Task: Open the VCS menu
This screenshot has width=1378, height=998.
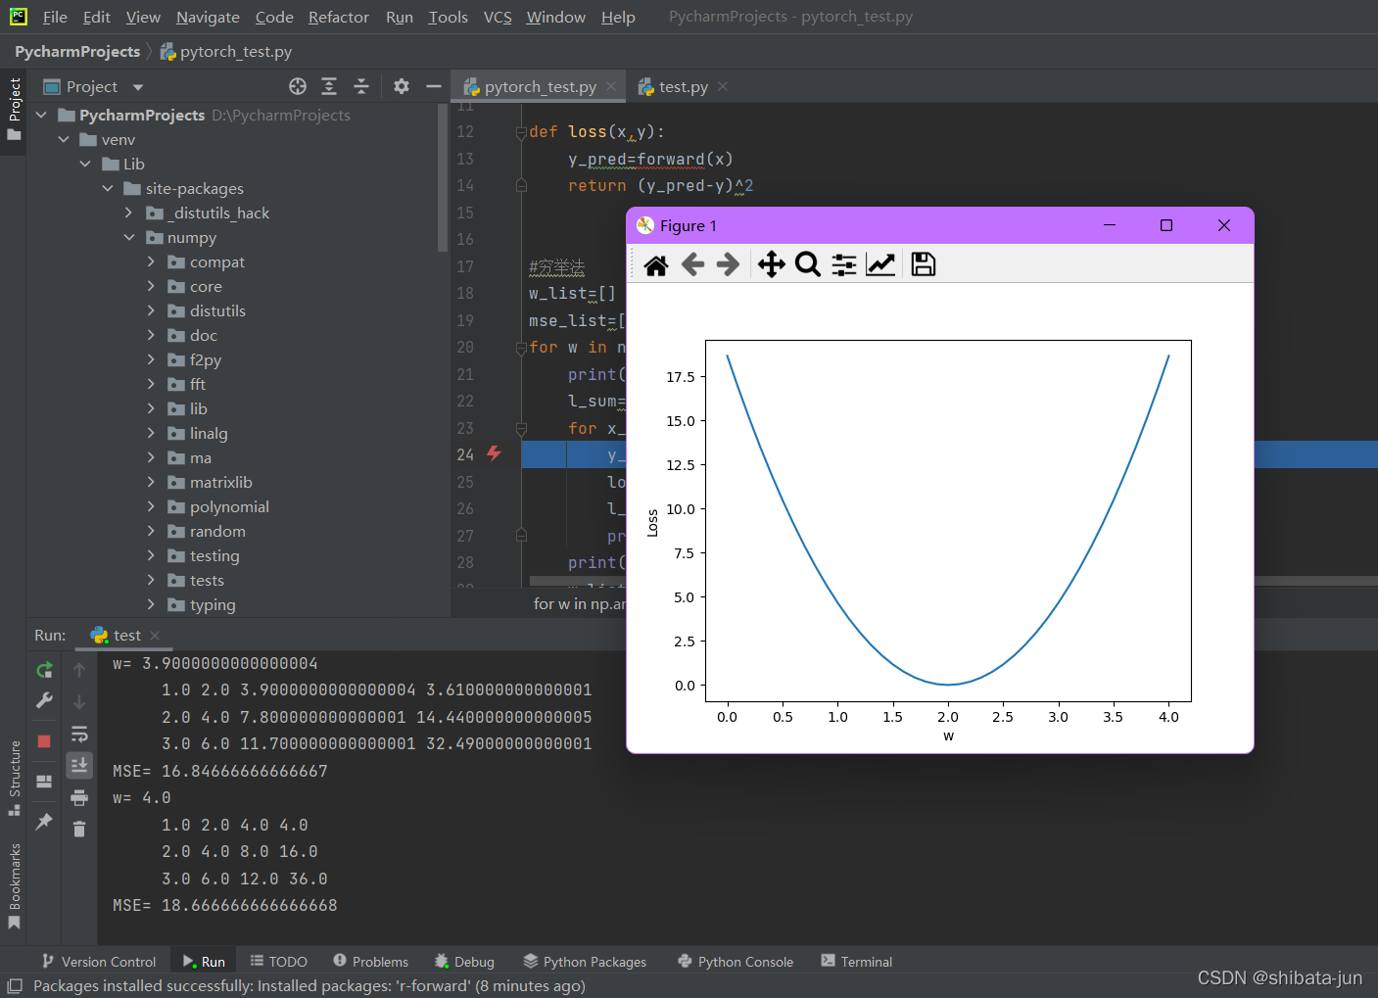Action: pos(499,17)
